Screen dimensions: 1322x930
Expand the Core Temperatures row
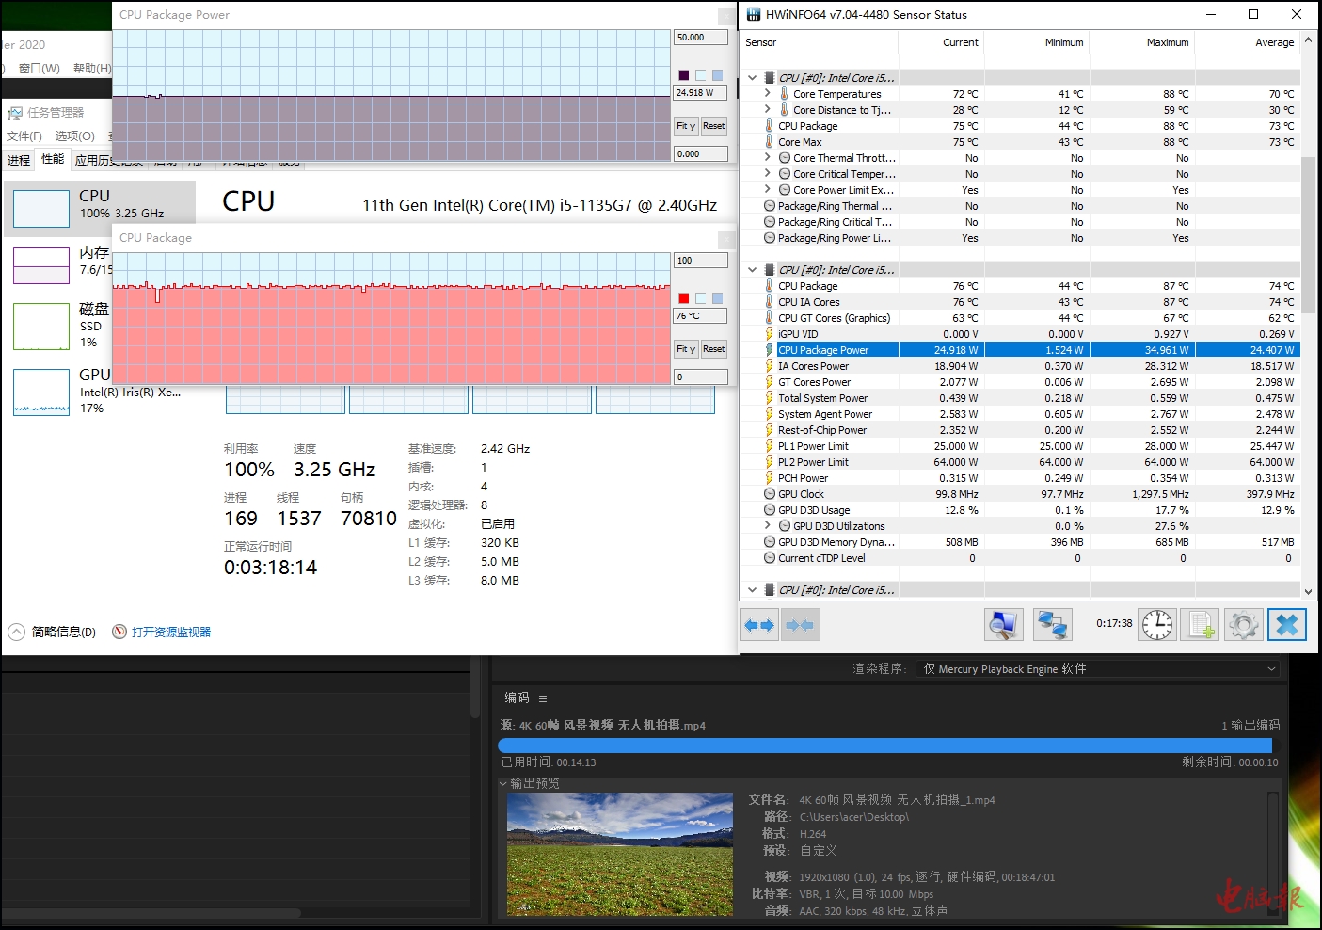click(x=767, y=94)
